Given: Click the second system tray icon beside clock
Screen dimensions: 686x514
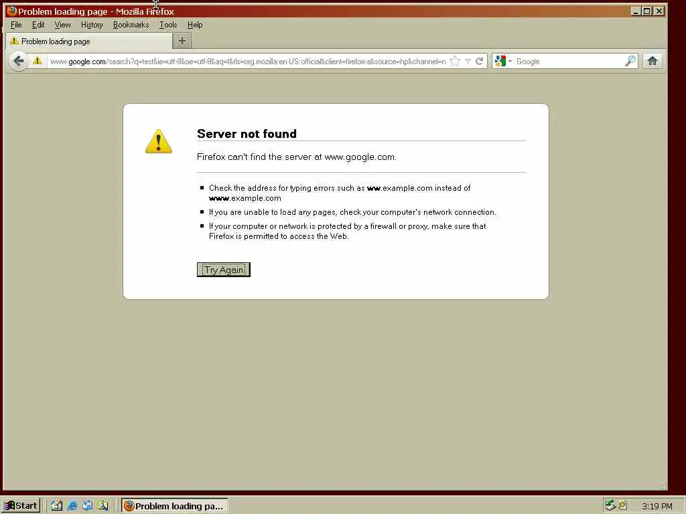Looking at the screenshot, I should (622, 505).
